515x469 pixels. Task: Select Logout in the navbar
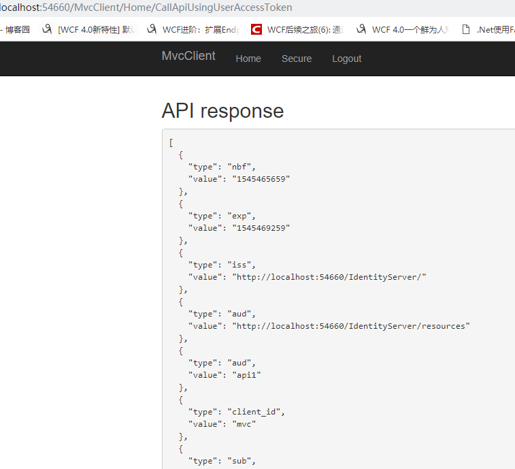pyautogui.click(x=346, y=59)
